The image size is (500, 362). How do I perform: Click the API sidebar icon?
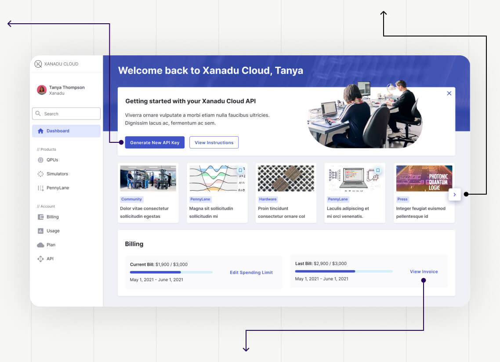[40, 259]
